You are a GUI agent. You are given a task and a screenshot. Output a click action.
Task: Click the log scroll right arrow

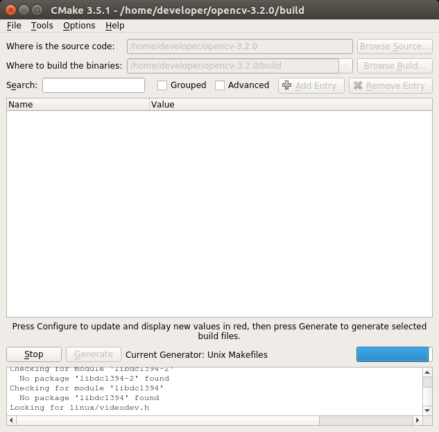(x=418, y=420)
